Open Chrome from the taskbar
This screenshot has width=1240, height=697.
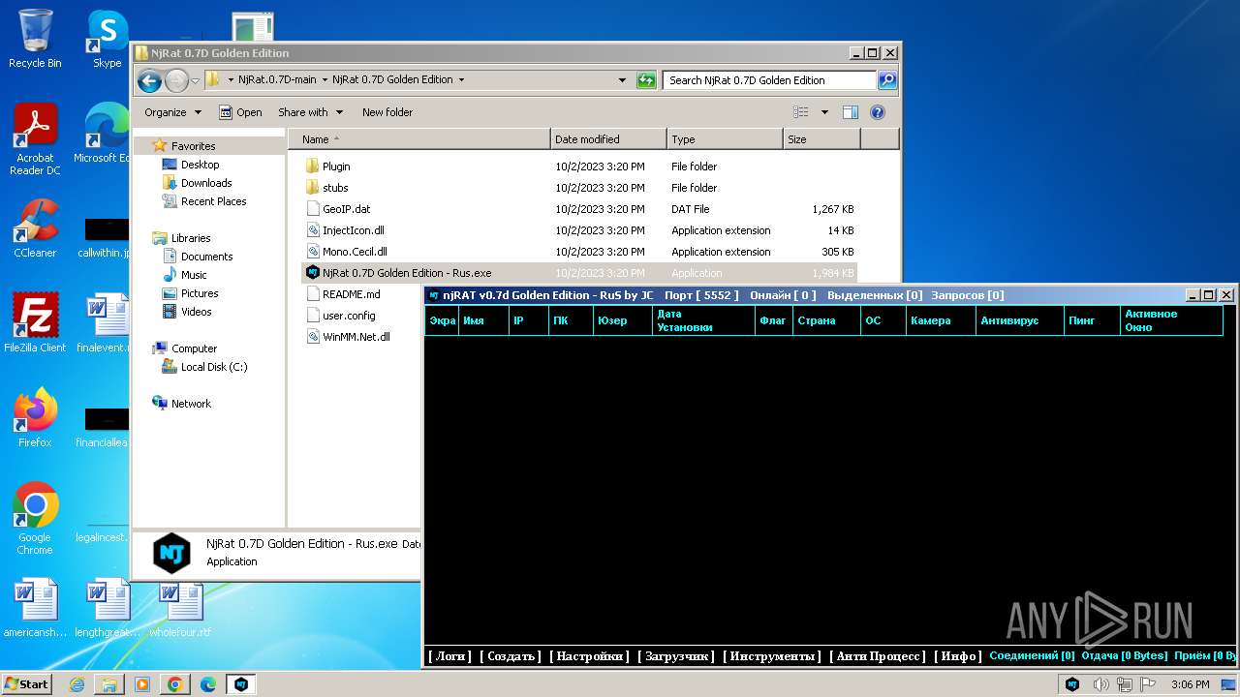pyautogui.click(x=175, y=684)
